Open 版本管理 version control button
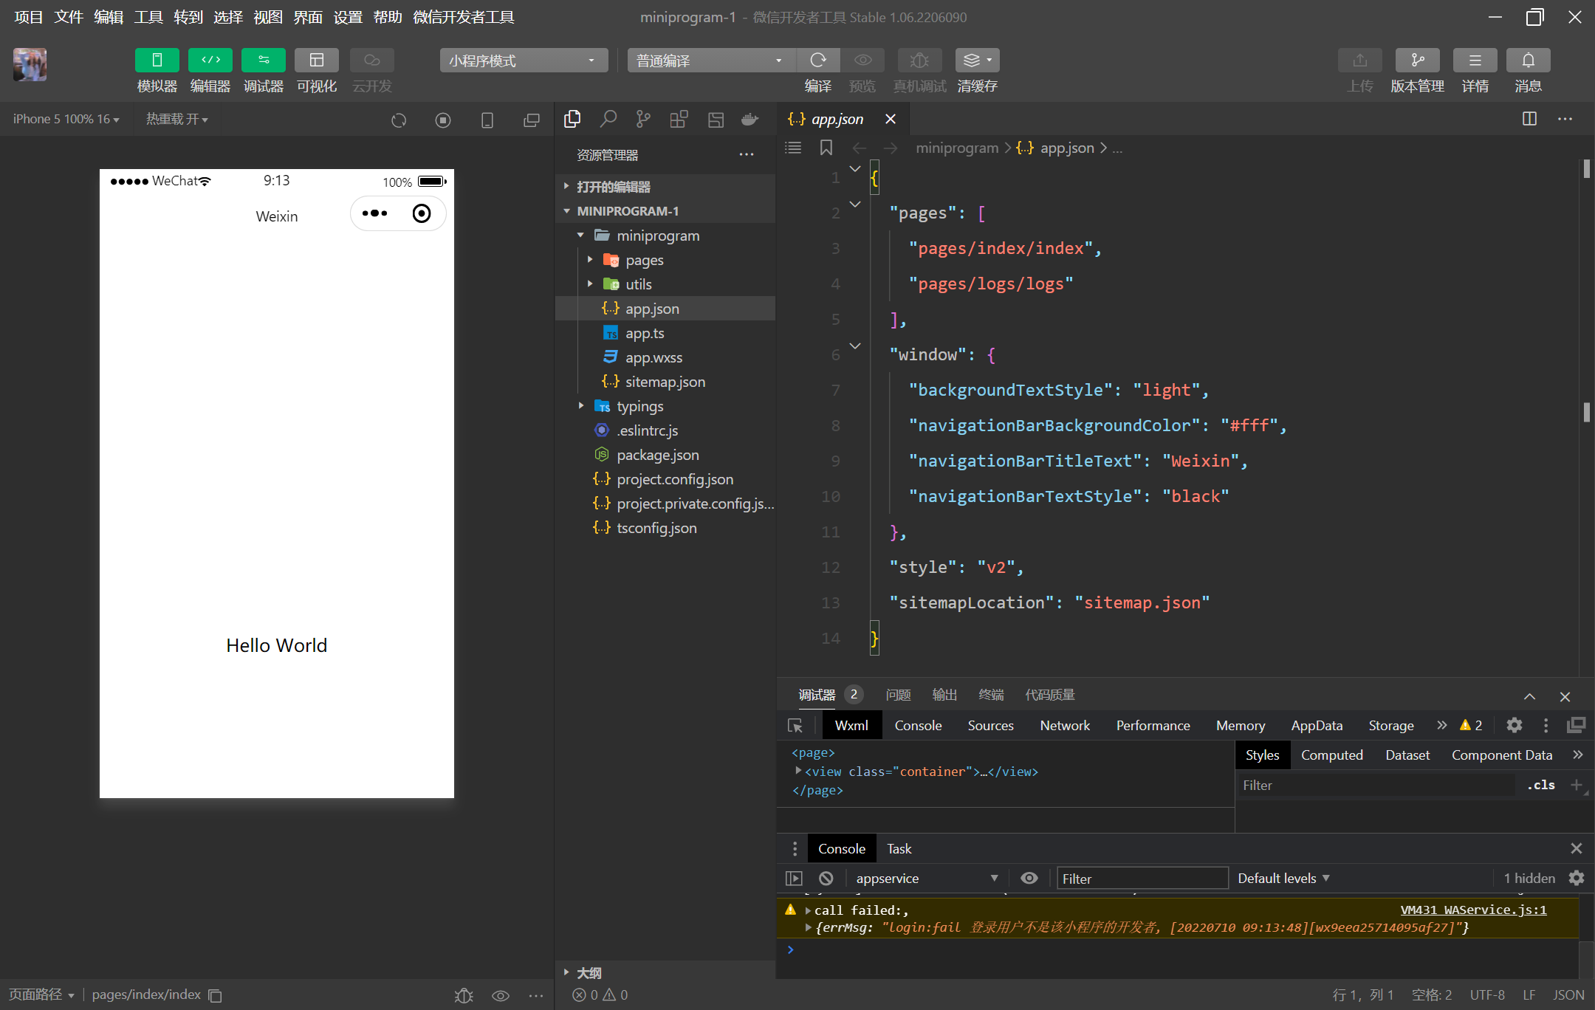 click(1417, 60)
